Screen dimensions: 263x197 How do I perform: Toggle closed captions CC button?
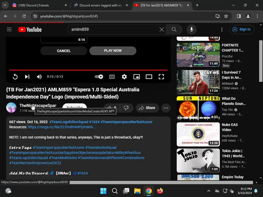click(x=112, y=76)
